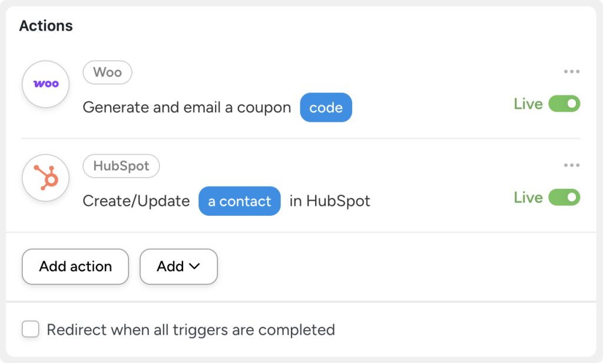Click the Add action button
This screenshot has width=603, height=363.
click(75, 267)
